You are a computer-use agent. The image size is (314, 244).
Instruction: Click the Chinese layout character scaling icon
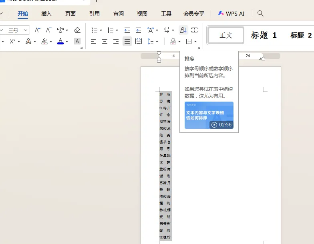[151, 30]
